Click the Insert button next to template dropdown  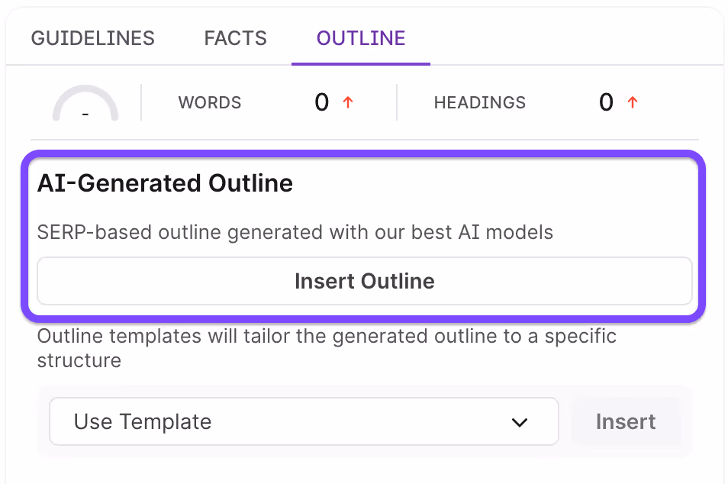click(625, 421)
